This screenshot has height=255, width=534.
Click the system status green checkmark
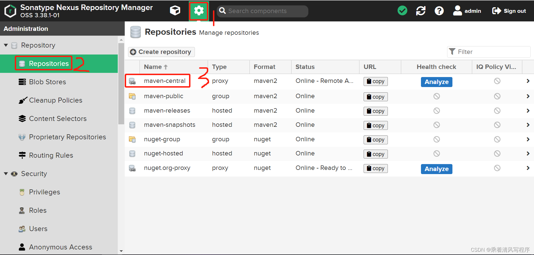tap(402, 11)
